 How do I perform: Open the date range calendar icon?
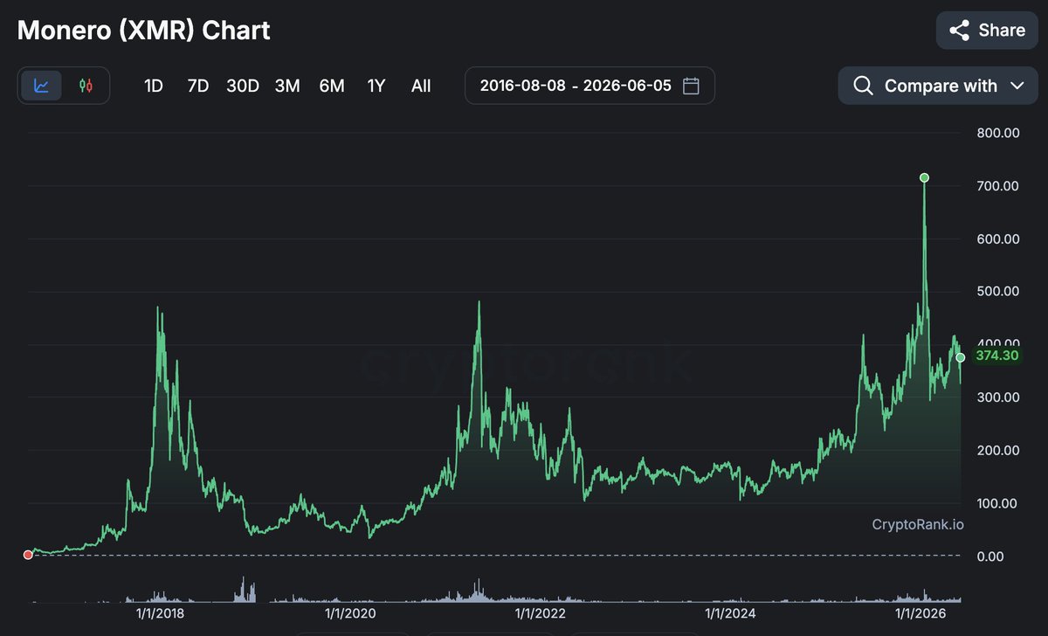(x=691, y=86)
